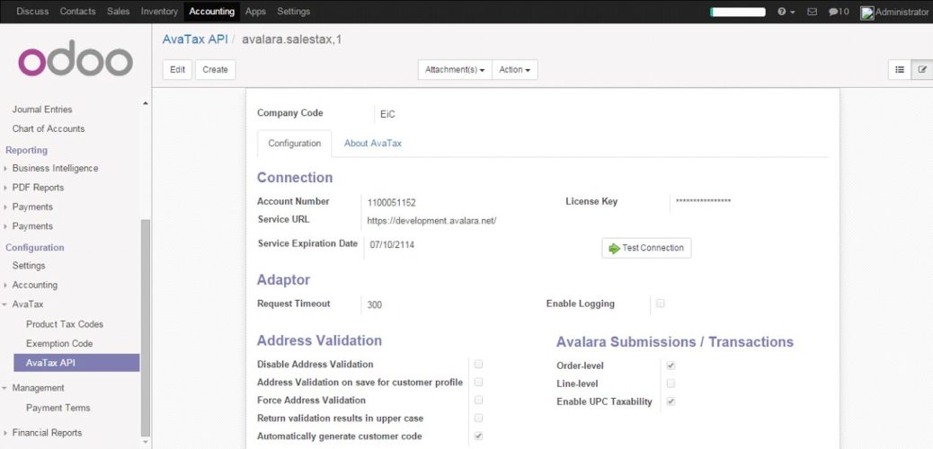This screenshot has height=449, width=933.
Task: Open the Accounting menu
Action: (x=211, y=12)
